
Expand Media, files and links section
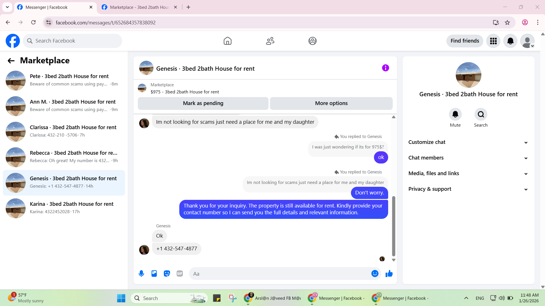tap(468, 173)
